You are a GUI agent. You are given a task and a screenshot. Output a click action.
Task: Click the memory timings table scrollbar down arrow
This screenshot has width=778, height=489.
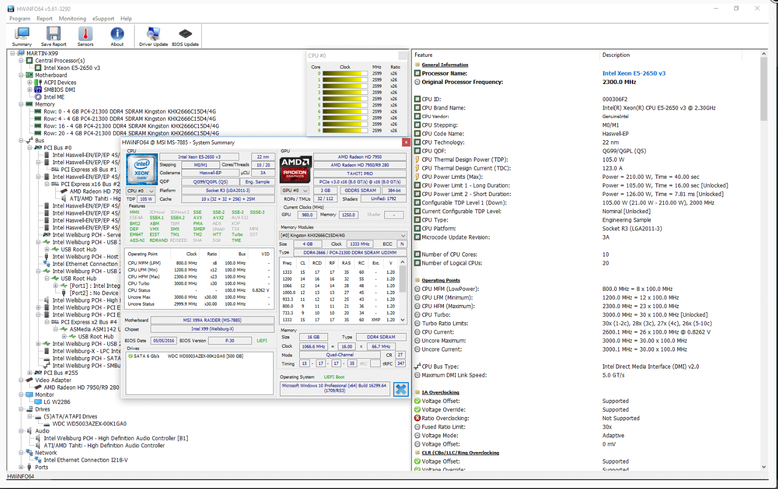point(403,320)
